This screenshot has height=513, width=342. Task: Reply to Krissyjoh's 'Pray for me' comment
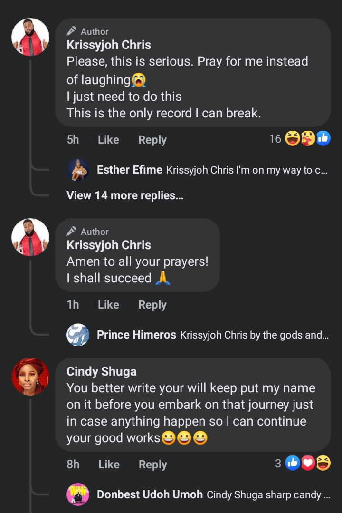point(152,140)
